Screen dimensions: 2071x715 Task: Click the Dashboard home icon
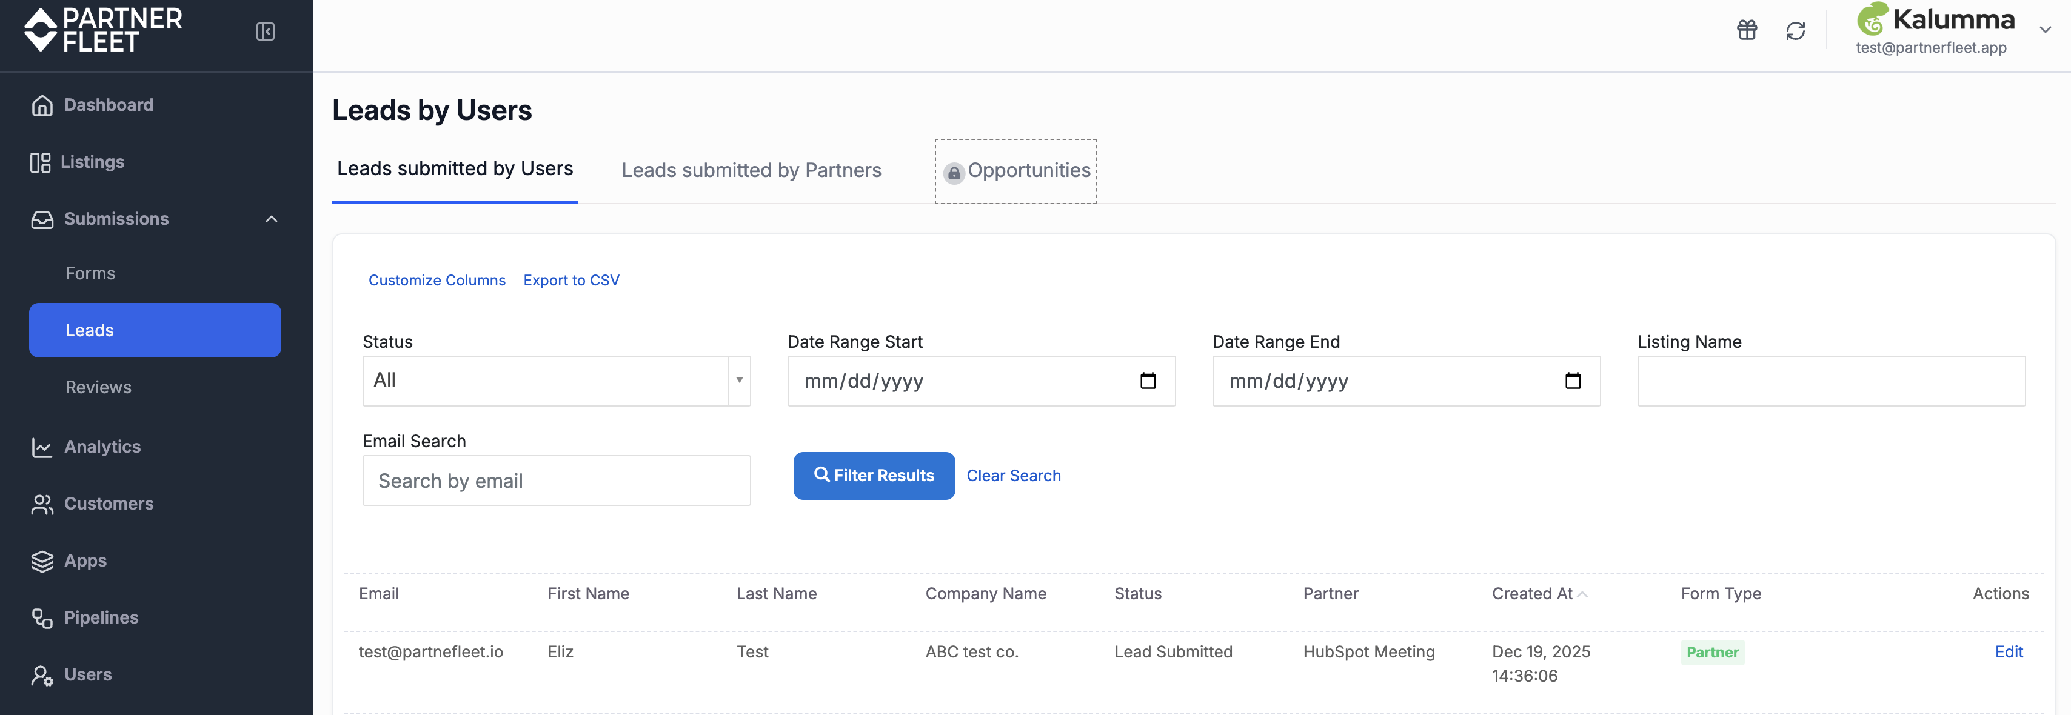pyautogui.click(x=42, y=105)
